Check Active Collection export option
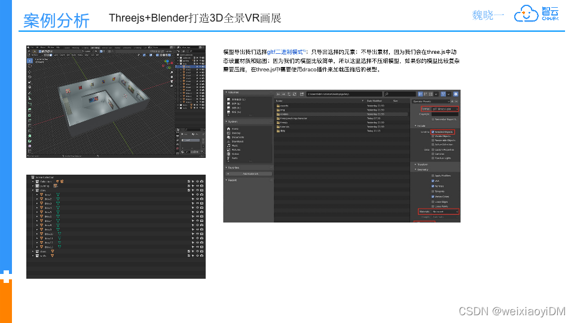 [433, 145]
